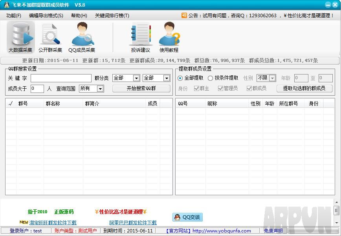Click the 性别 column header in member list
Viewport: 341px width, 236px height.
[256, 103]
